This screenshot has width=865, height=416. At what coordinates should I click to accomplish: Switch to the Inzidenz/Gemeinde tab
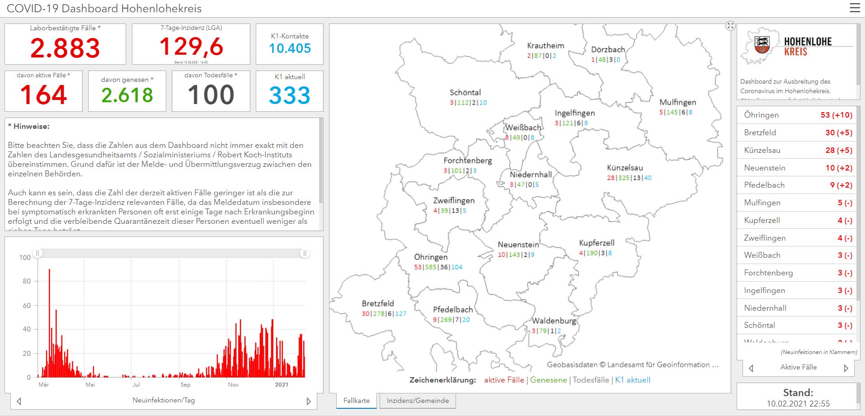418,401
